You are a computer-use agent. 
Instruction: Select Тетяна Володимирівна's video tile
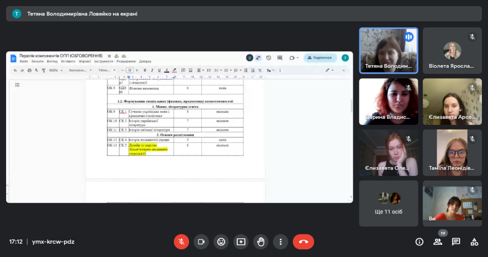[389, 51]
